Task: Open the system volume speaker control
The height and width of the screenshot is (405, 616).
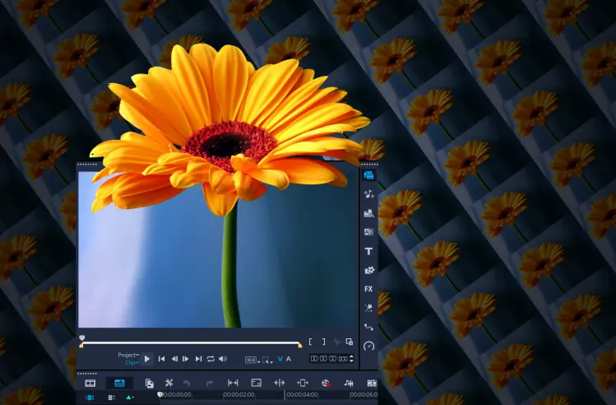Action: point(222,359)
